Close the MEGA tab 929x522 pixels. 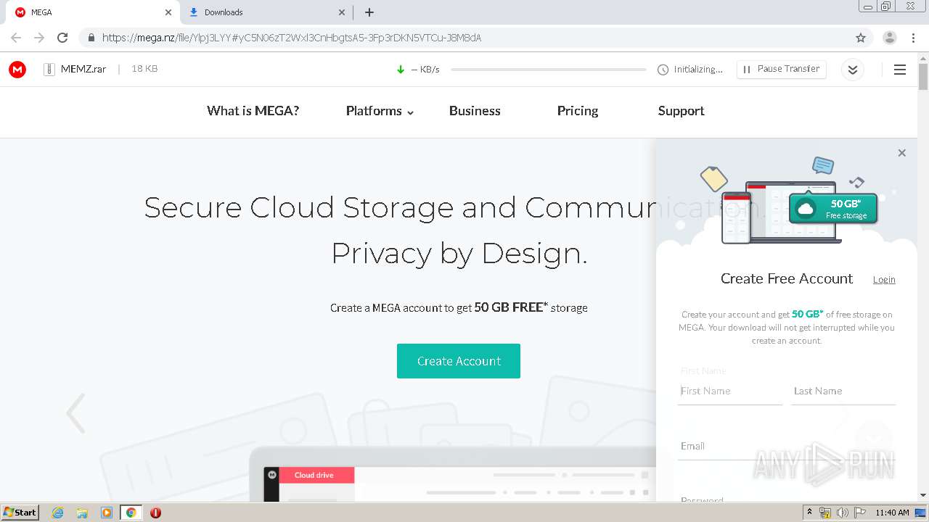click(168, 12)
